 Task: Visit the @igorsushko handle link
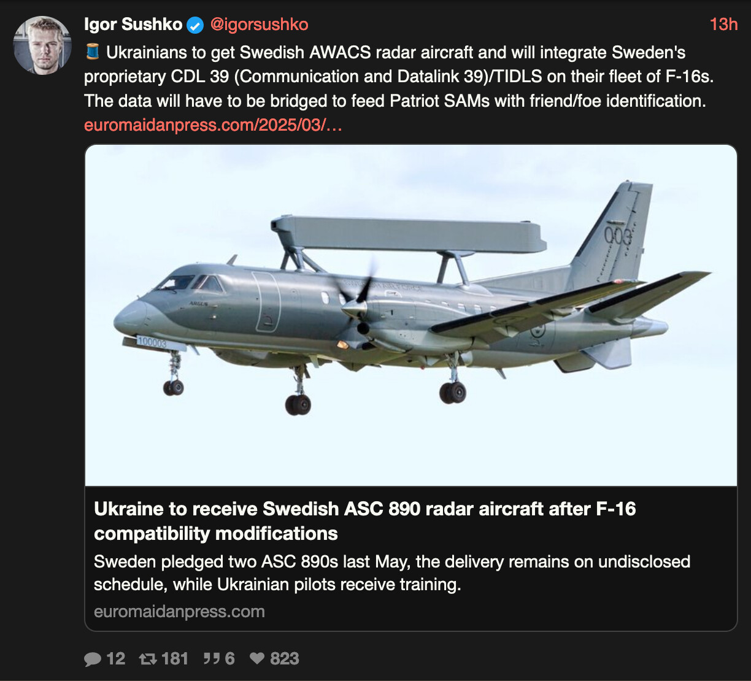(x=259, y=25)
